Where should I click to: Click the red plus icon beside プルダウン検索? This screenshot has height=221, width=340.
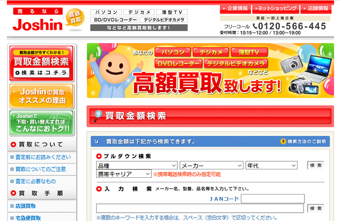coord(99,156)
